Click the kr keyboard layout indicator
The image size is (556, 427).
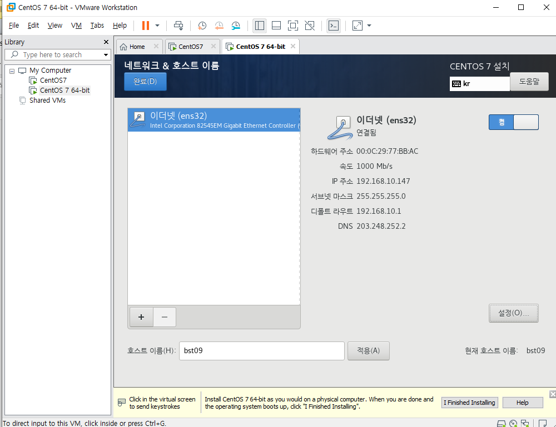click(x=479, y=84)
